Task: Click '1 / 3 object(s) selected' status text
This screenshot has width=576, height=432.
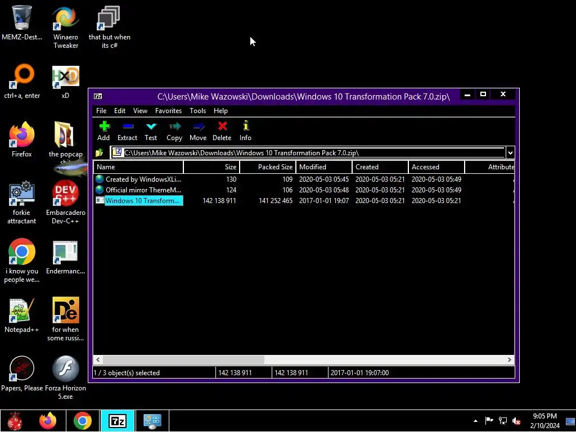Action: pyautogui.click(x=127, y=372)
